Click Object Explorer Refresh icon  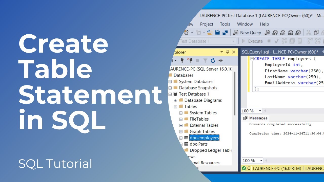click(213, 60)
